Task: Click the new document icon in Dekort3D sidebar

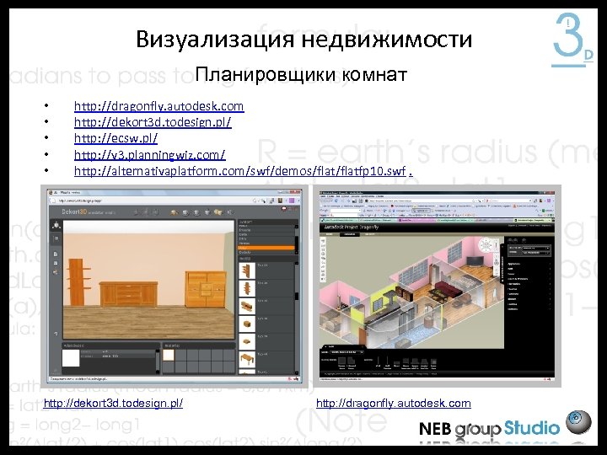Action: pyautogui.click(x=56, y=254)
